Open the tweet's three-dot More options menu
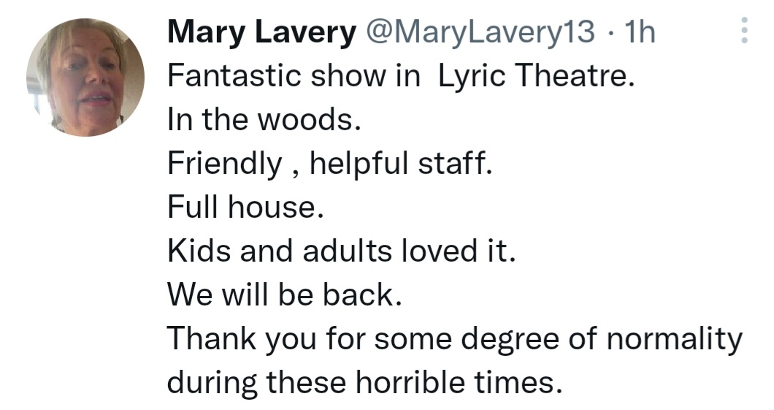The width and height of the screenshot is (774, 410). click(x=744, y=30)
